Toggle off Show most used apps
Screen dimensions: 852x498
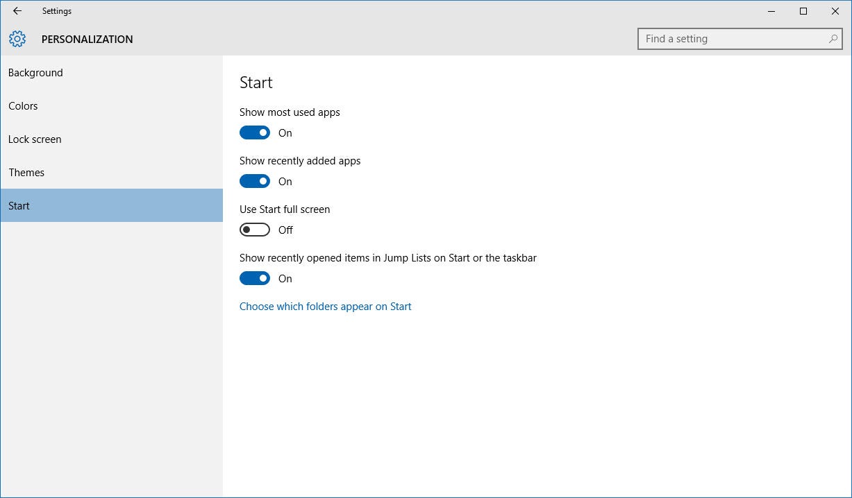coord(254,132)
